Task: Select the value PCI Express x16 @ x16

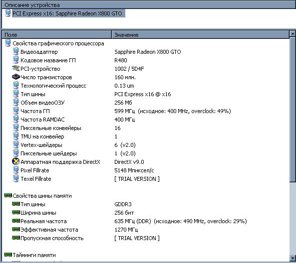Action: click(x=143, y=94)
